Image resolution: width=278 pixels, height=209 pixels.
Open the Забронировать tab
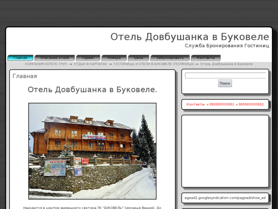(x=170, y=58)
